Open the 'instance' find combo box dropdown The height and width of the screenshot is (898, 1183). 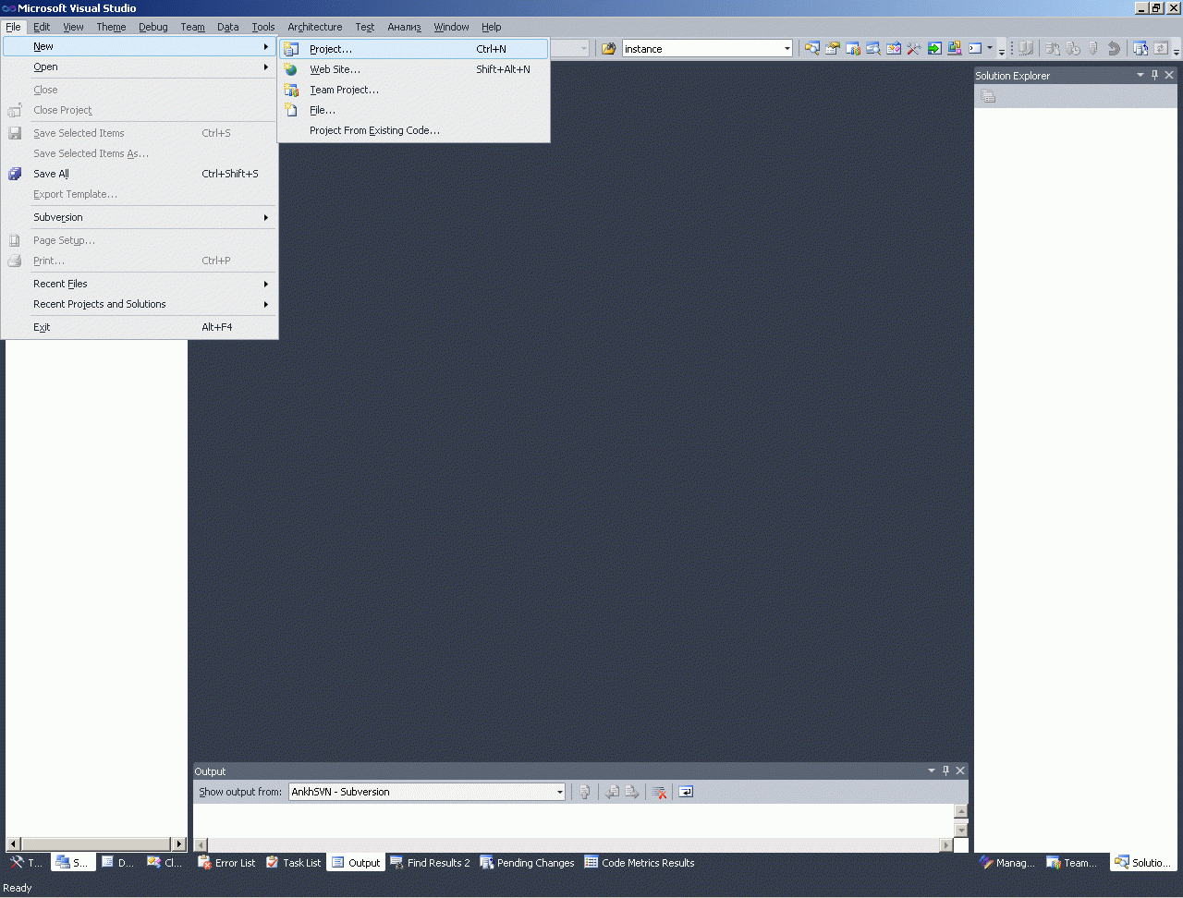click(787, 49)
